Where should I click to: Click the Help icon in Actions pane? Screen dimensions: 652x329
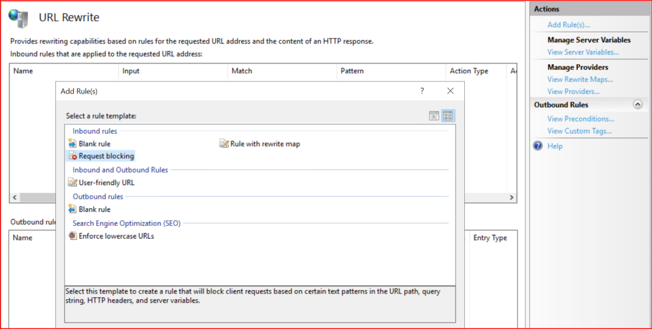point(538,146)
